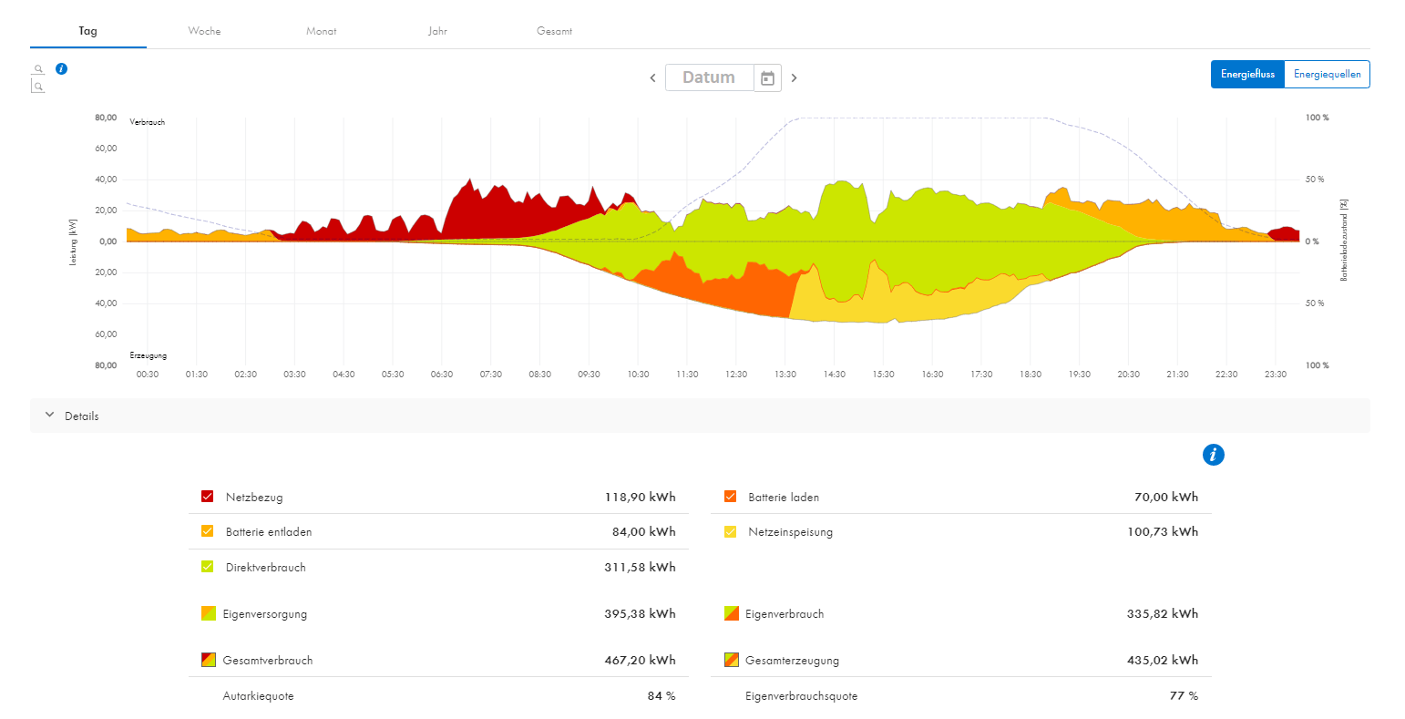Click the Datum input field
Screen dimensions: 1405x719
pos(709,78)
